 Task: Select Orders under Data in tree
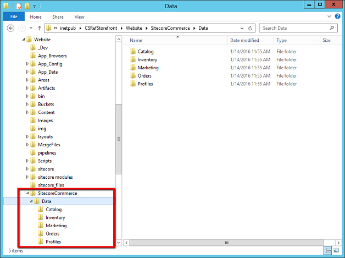[x=52, y=234]
